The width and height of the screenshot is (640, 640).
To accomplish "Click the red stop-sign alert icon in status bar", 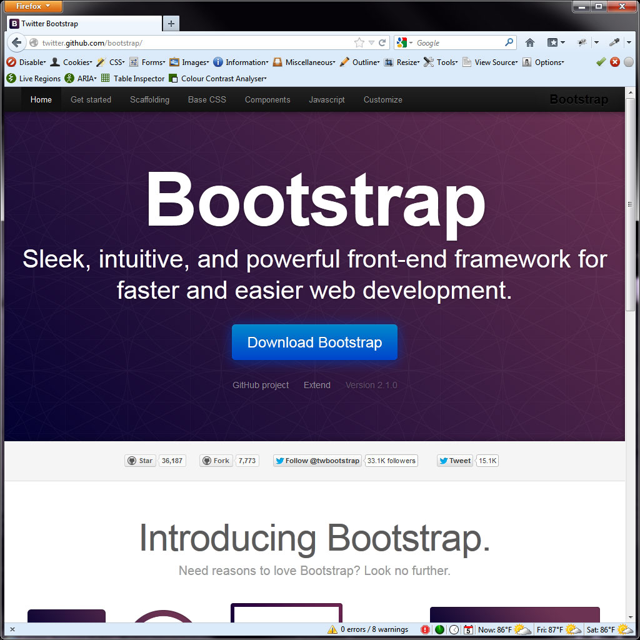I will pos(425,629).
